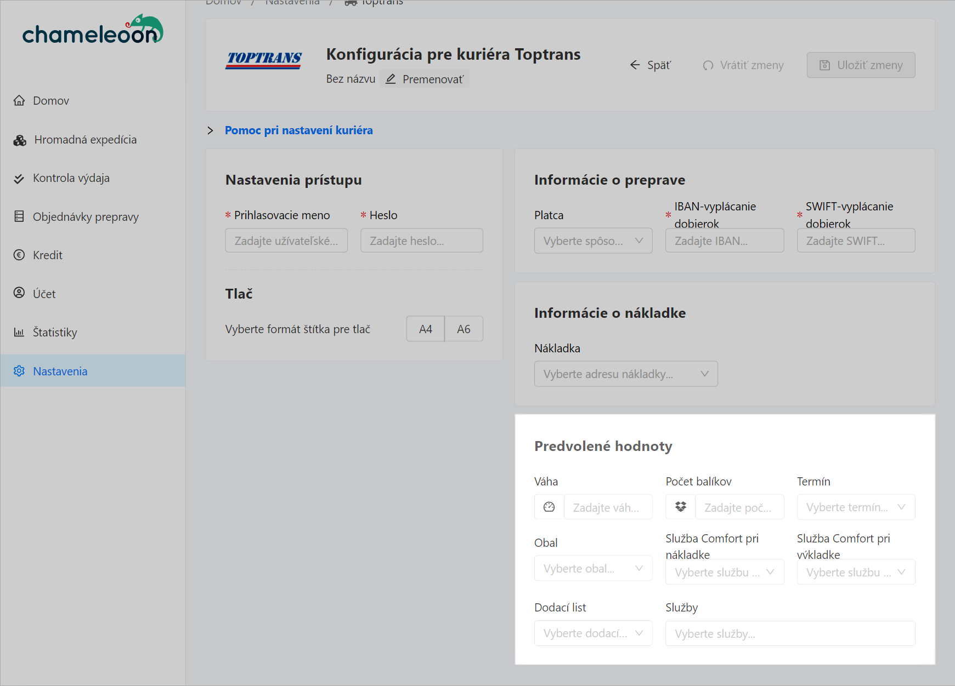Select A4 label print format
Viewport: 955px width, 686px height.
(x=425, y=329)
